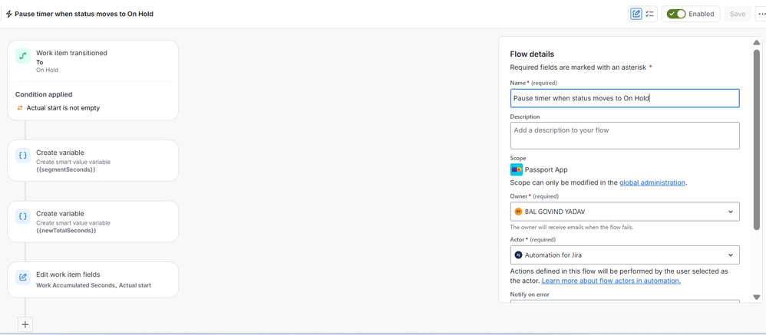Click the Actual start is not empty condition

pos(63,108)
